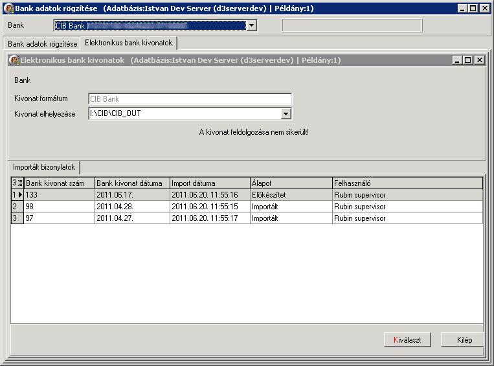Click import time 2011.06.20. 11:55:16
494x366 pixels.
pos(210,195)
